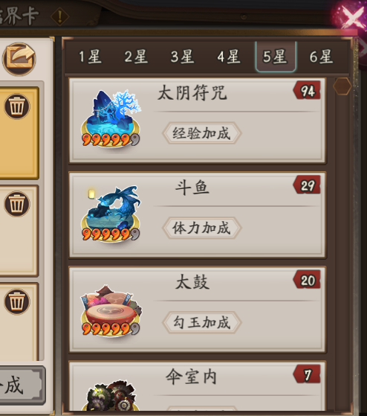
Task: Open the exclamation info icon
Action: click(60, 16)
